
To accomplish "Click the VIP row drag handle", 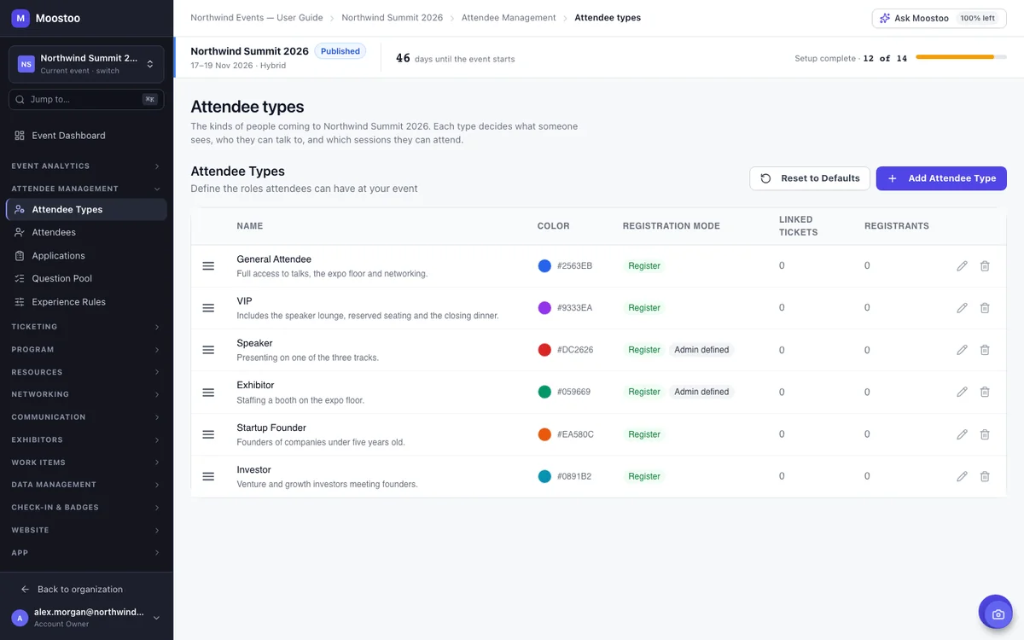I will [x=208, y=308].
